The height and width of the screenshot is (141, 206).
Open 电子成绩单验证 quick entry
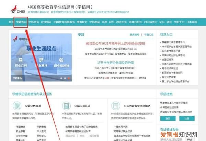click(x=170, y=68)
